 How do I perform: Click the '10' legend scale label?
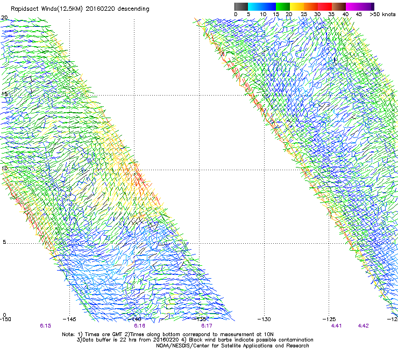tap(263, 14)
